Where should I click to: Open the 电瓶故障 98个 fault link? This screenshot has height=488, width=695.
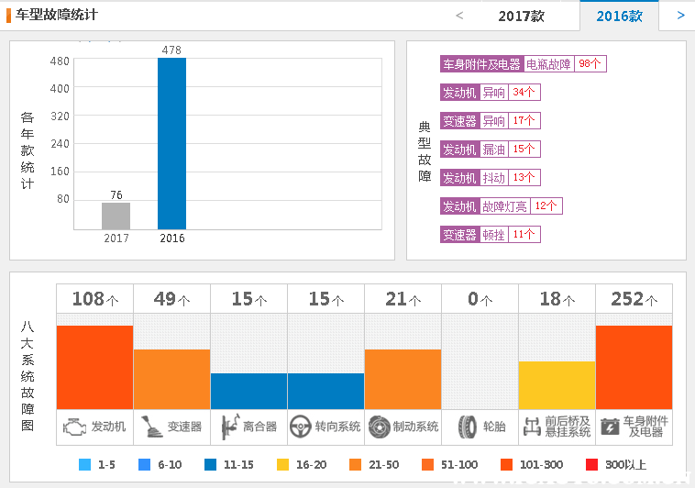pyautogui.click(x=548, y=64)
